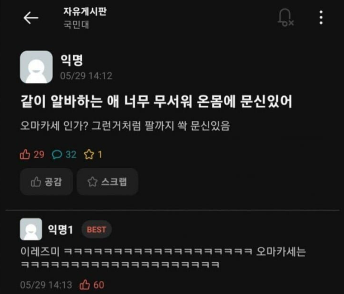This screenshot has width=344, height=294.
Task: Go back with the left arrow
Action: 31,18
